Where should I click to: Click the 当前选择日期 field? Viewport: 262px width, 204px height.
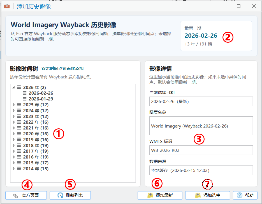click(201, 102)
